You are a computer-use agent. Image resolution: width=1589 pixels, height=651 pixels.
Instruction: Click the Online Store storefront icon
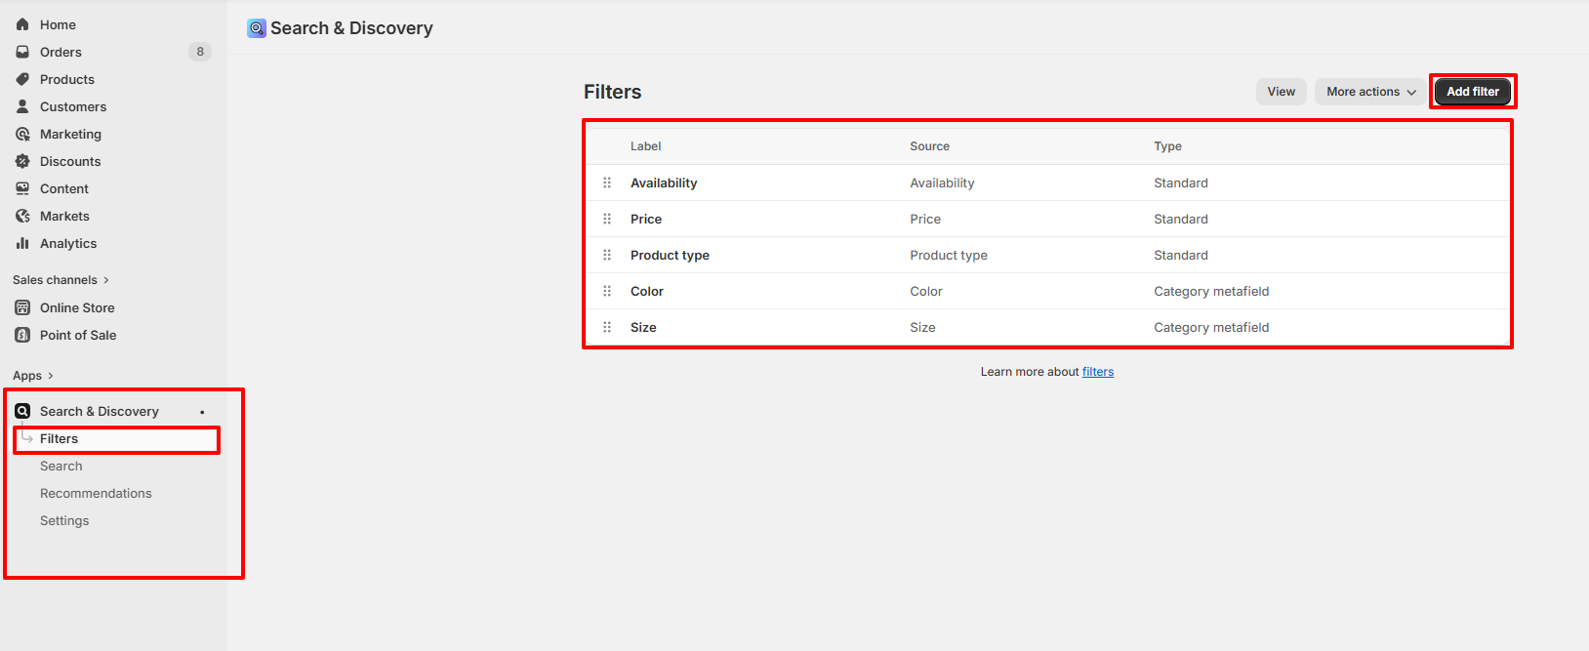tap(22, 307)
